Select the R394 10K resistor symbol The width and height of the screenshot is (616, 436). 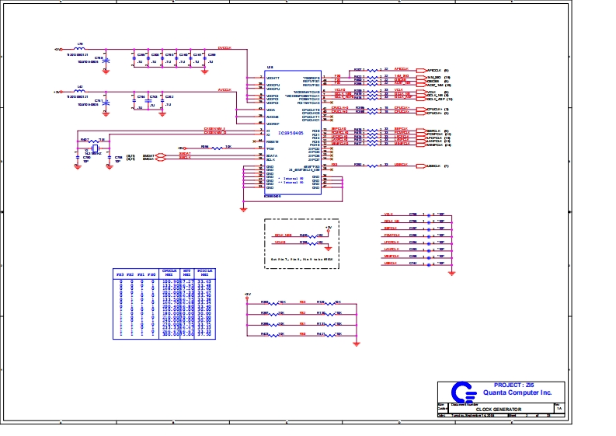pos(206,147)
